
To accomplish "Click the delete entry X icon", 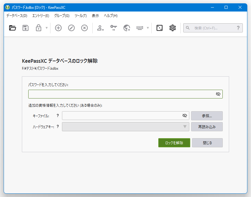I will [x=84, y=28].
